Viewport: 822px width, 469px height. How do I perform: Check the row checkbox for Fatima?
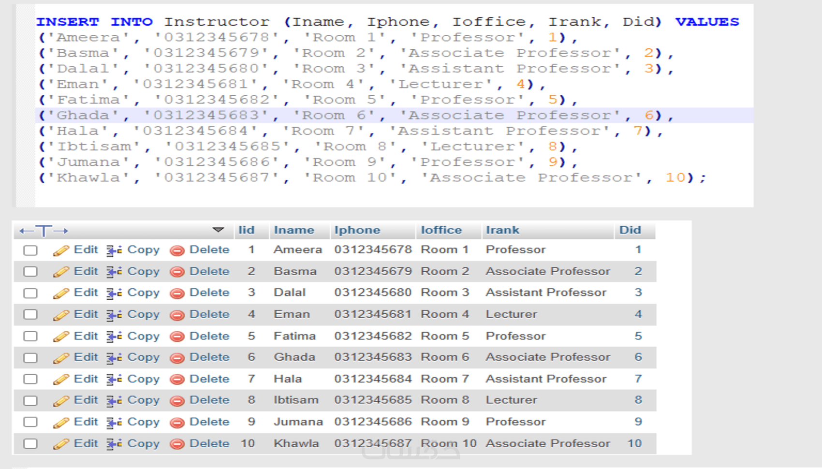(x=30, y=336)
